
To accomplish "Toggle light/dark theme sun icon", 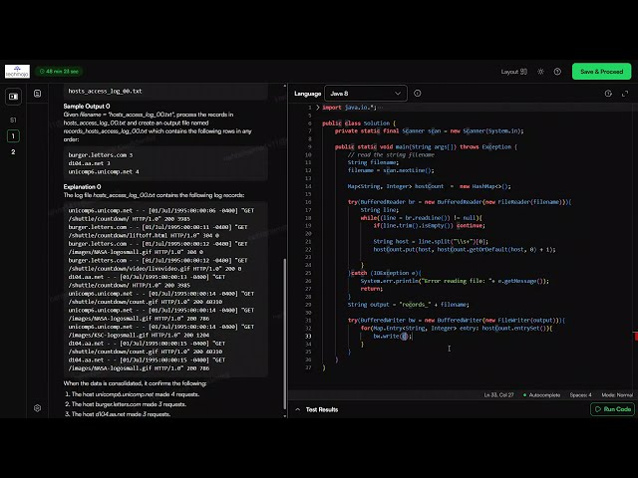I will pyautogui.click(x=540, y=72).
